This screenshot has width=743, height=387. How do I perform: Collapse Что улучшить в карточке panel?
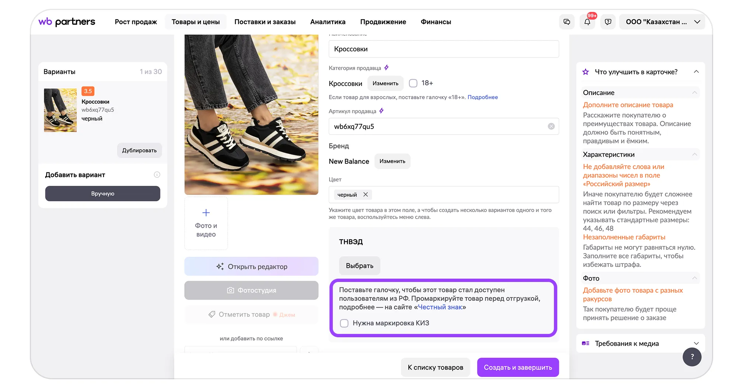pos(696,72)
